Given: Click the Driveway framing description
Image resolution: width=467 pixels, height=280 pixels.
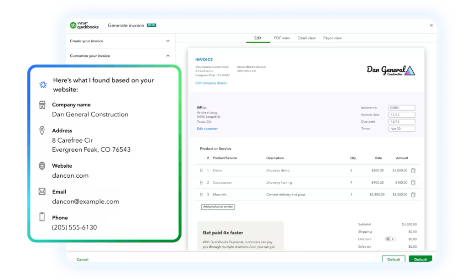Looking at the screenshot, I should (279, 183).
